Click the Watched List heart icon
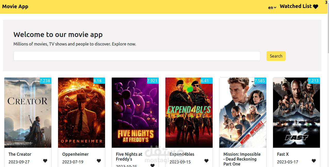The width and height of the screenshot is (329, 167). coord(316,6)
